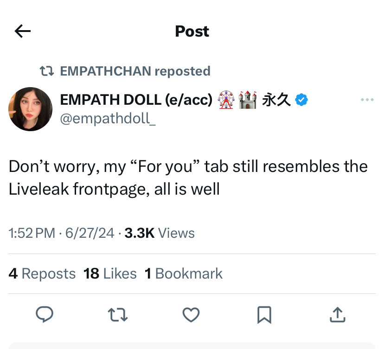Go back using the arrow icon
The height and width of the screenshot is (349, 384).
pos(23,31)
